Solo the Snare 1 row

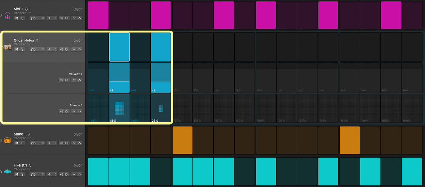coord(22,143)
